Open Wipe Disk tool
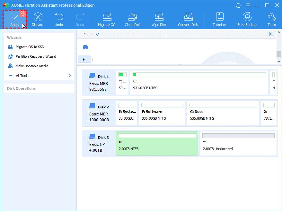The image size is (282, 211). click(159, 19)
